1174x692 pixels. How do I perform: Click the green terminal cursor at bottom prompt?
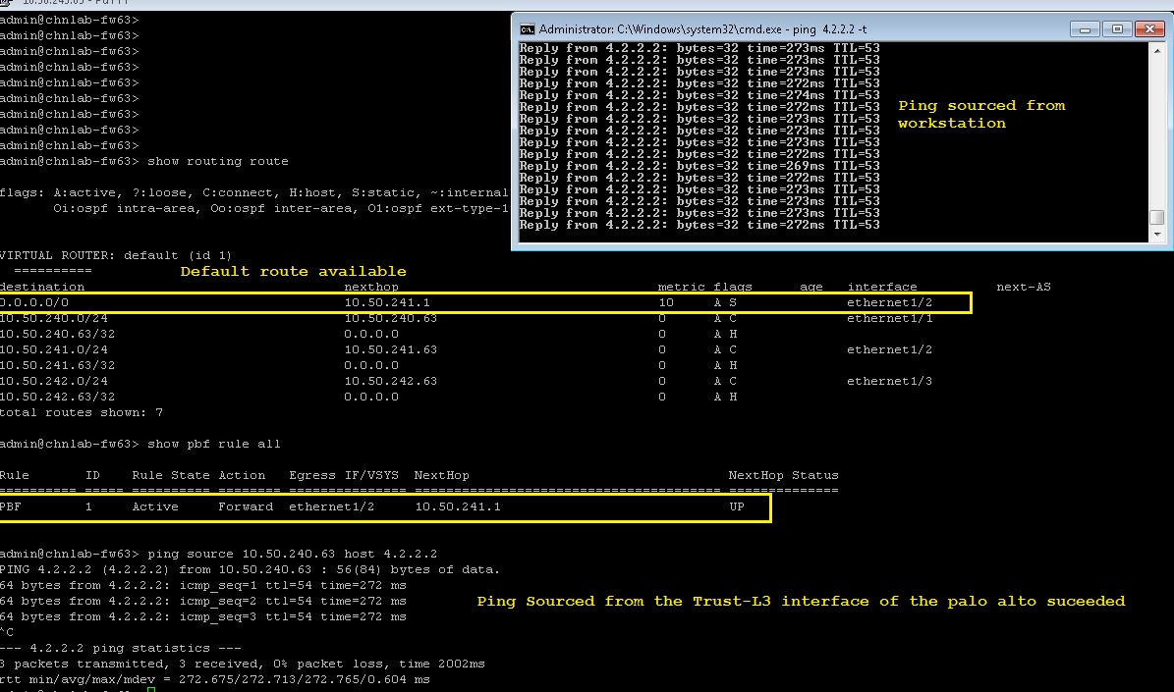click(149, 689)
